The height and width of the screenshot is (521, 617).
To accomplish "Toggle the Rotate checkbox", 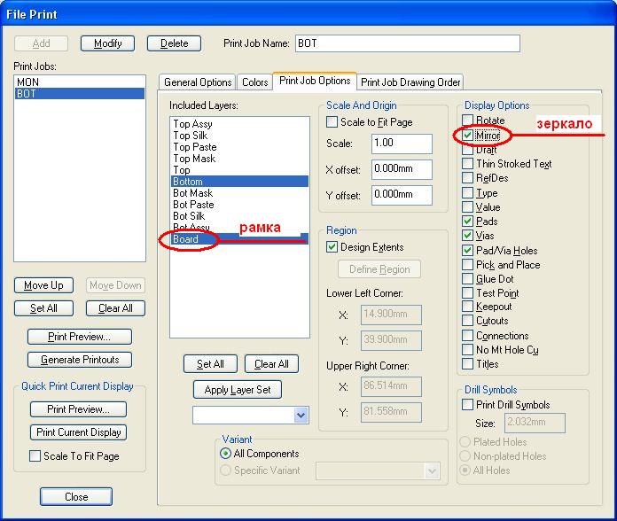I will click(468, 121).
